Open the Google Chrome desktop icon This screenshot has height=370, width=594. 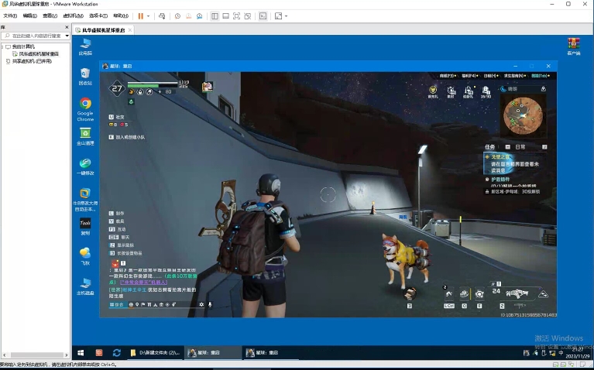click(85, 109)
